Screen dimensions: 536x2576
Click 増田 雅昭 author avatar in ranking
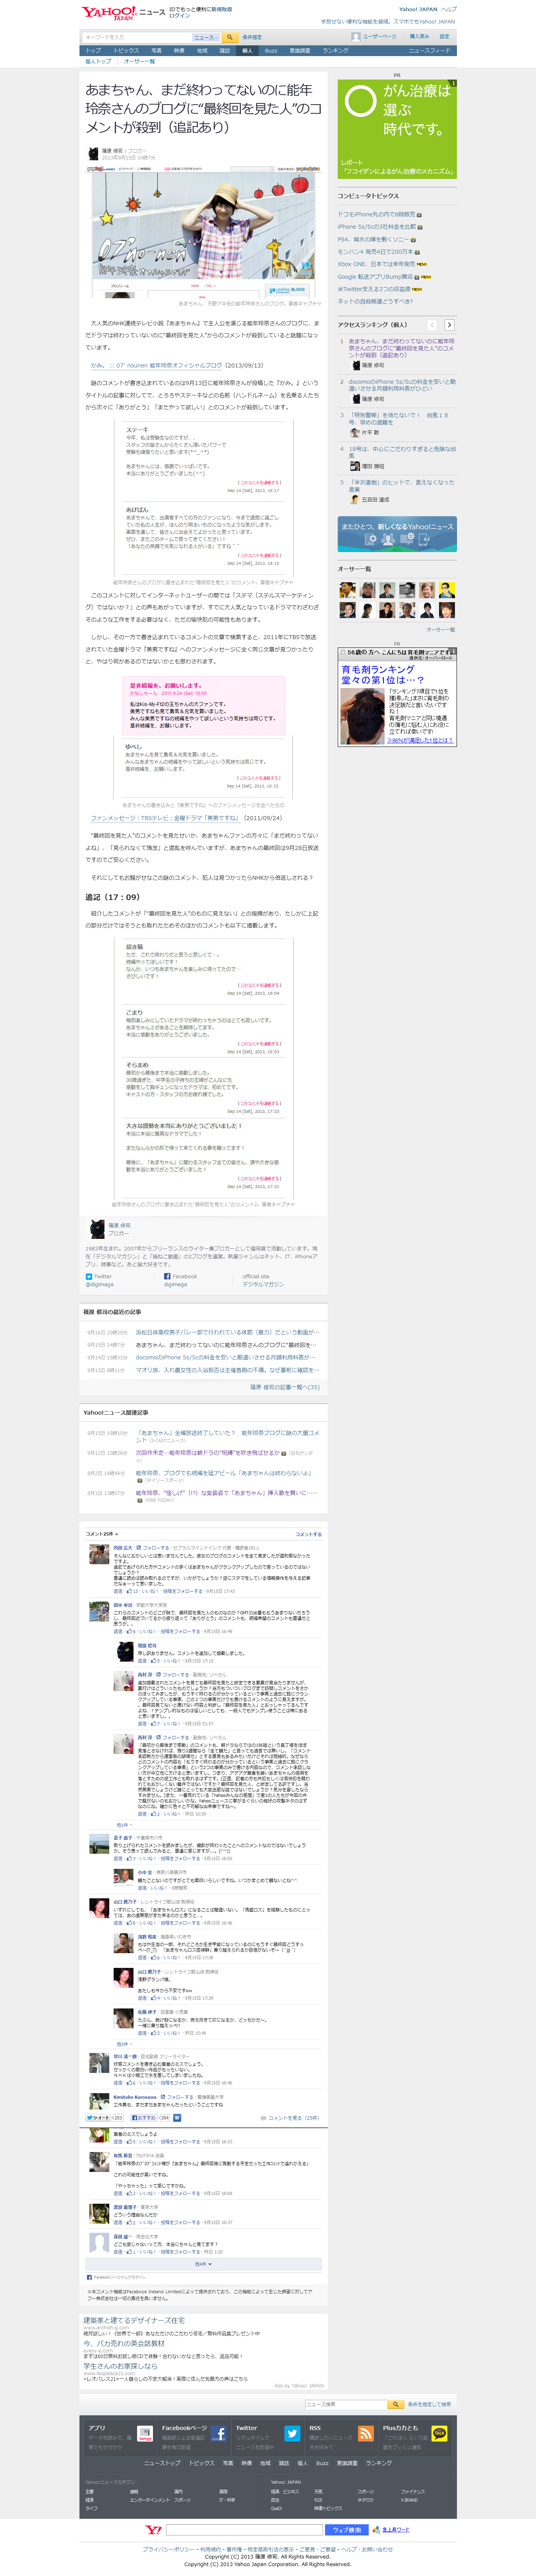354,466
